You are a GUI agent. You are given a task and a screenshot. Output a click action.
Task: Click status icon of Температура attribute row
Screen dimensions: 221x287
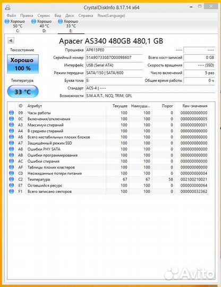point(11,179)
